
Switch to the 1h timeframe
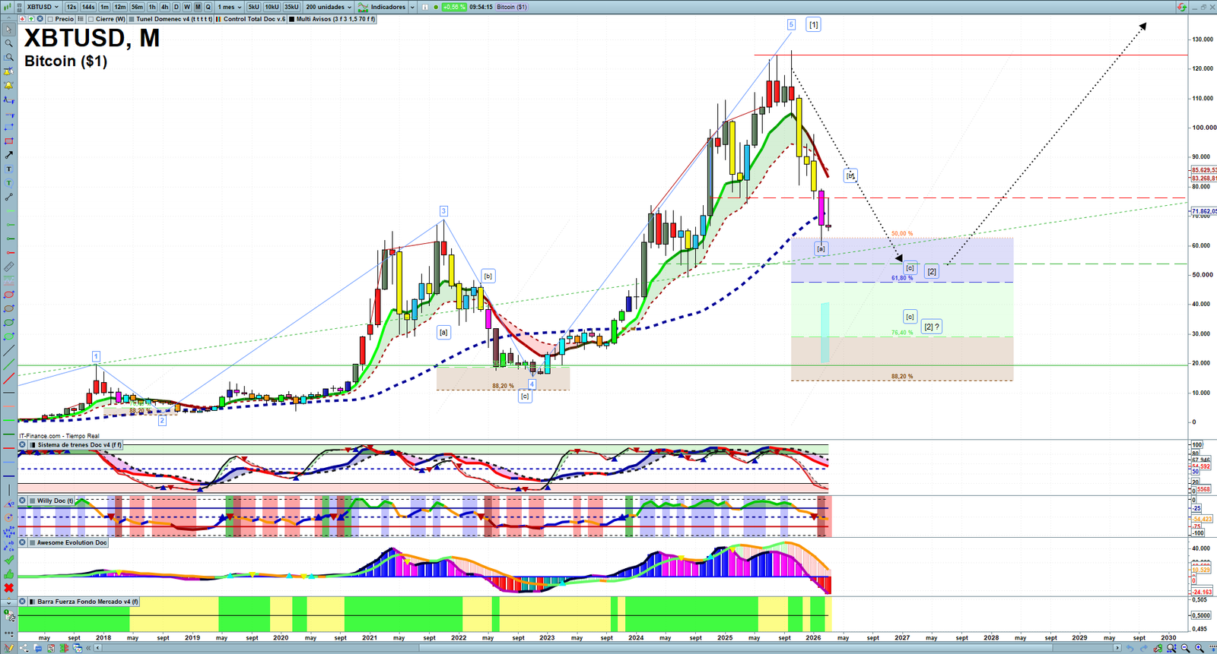[x=152, y=7]
